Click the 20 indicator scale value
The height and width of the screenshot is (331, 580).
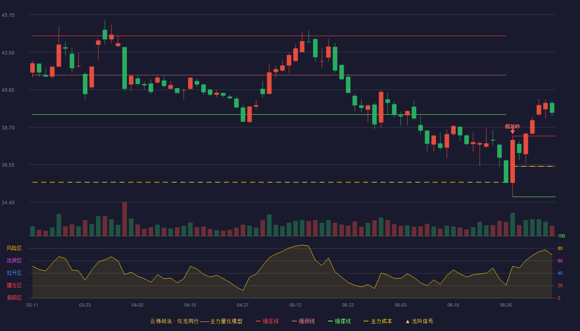coord(560,285)
